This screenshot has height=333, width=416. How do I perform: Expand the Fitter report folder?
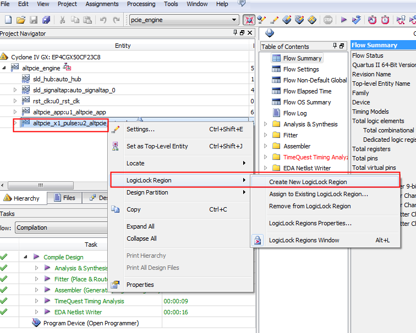(x=266, y=135)
